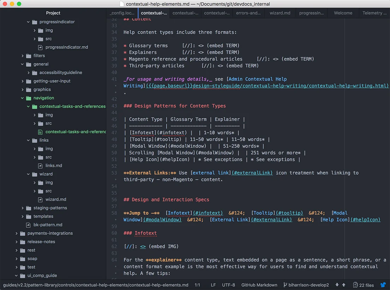Click the bk-pattern.md file icon
This screenshot has width=390, height=290.
(28, 225)
